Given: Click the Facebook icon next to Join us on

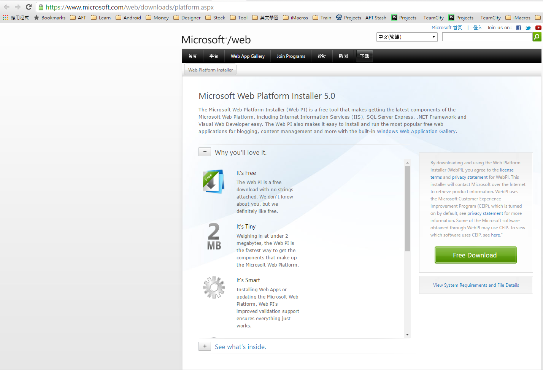Looking at the screenshot, I should tap(519, 28).
